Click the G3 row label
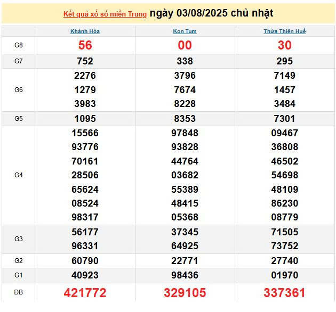This screenshot has height=312, width=336. click(x=19, y=239)
